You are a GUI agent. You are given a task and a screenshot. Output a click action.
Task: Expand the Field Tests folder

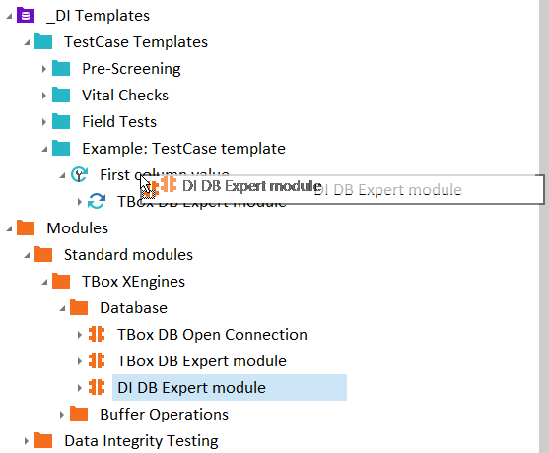44,122
